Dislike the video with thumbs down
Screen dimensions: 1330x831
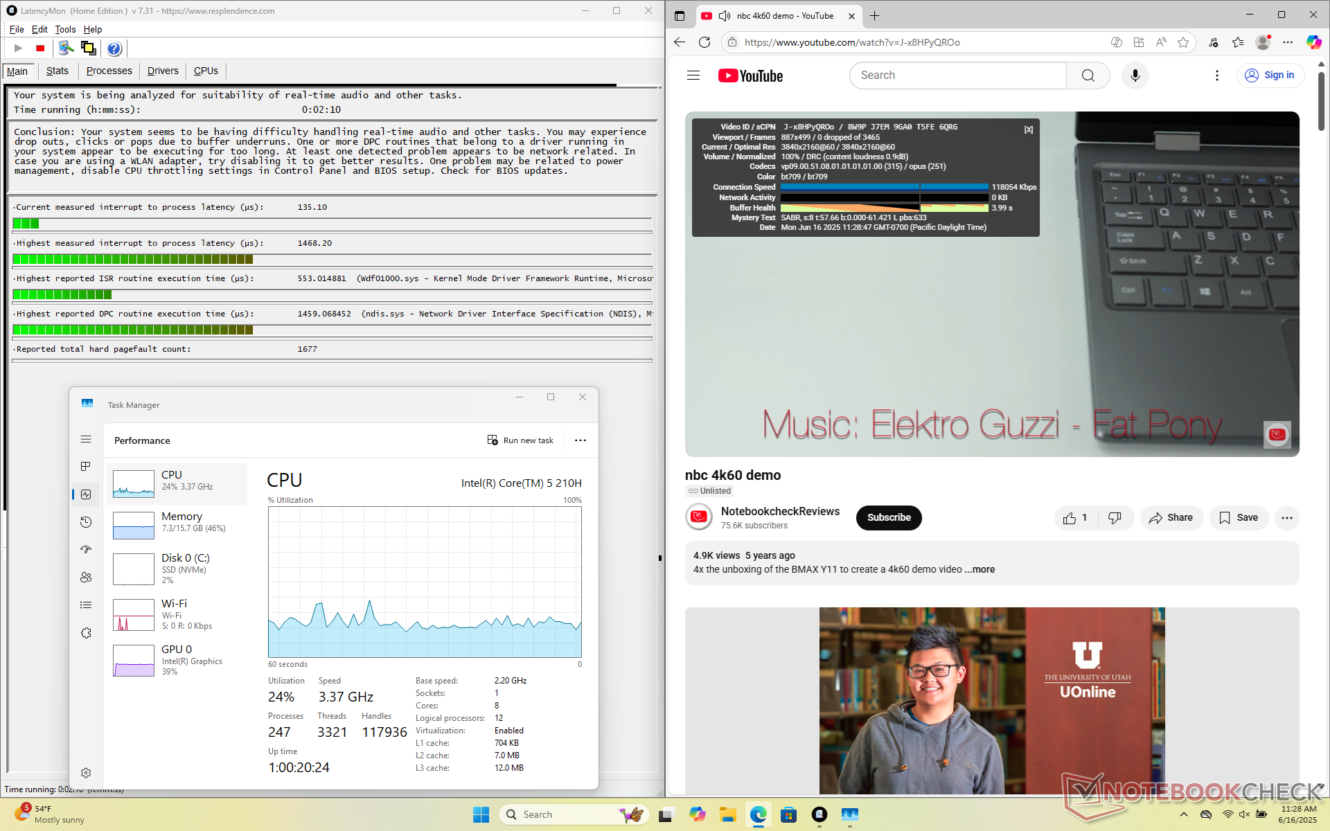1115,518
